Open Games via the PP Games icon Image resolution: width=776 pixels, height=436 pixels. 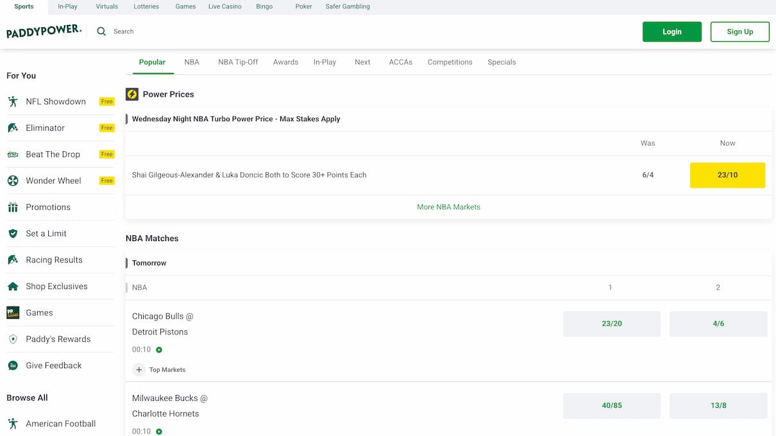click(x=13, y=312)
